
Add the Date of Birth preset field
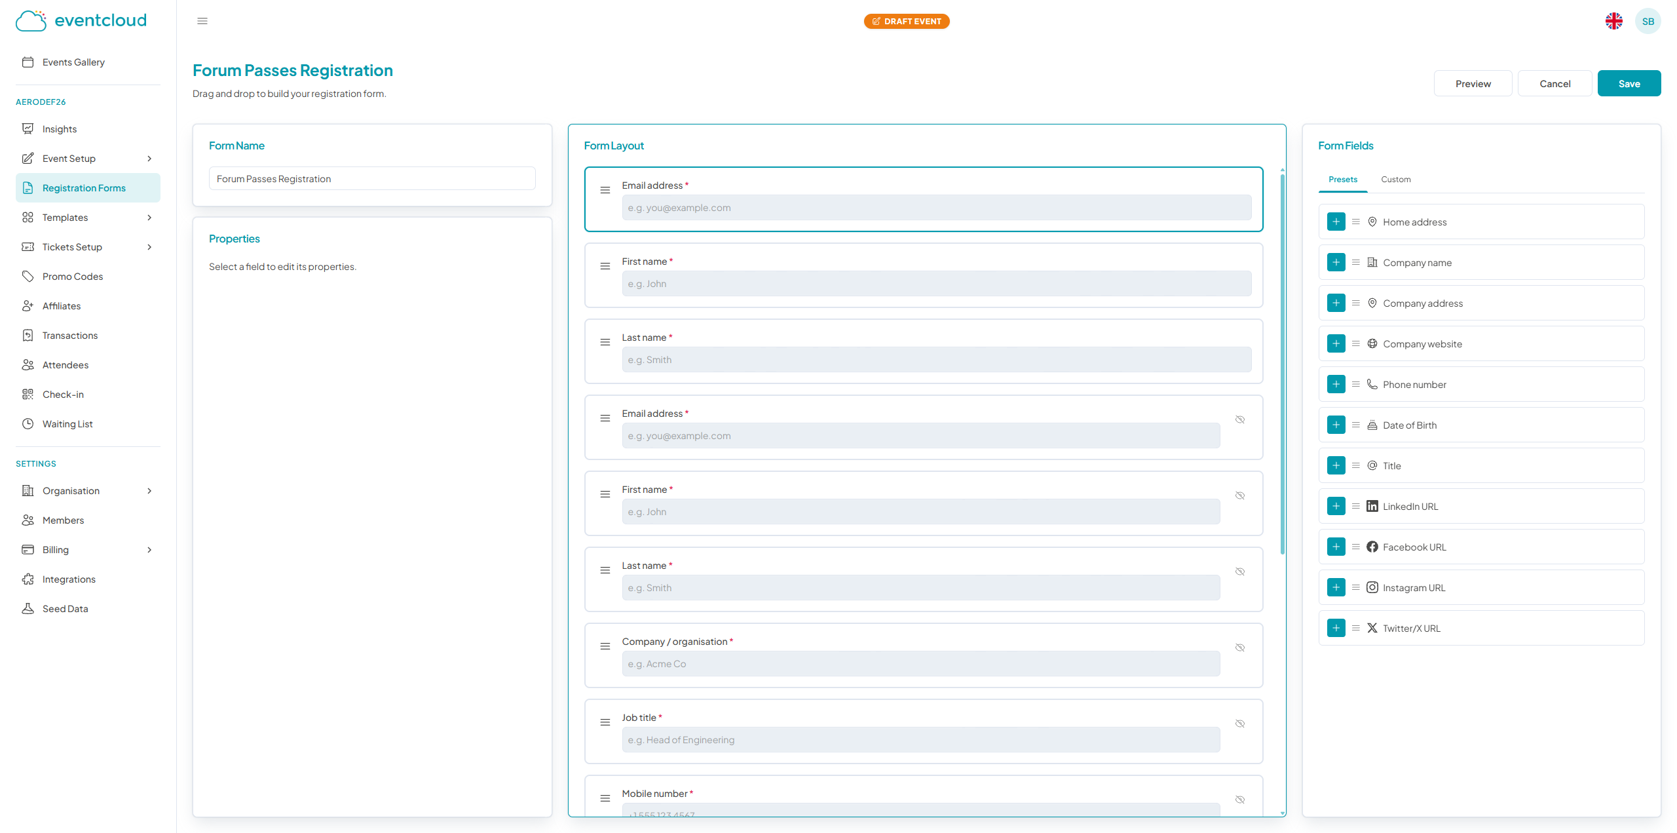click(1336, 425)
